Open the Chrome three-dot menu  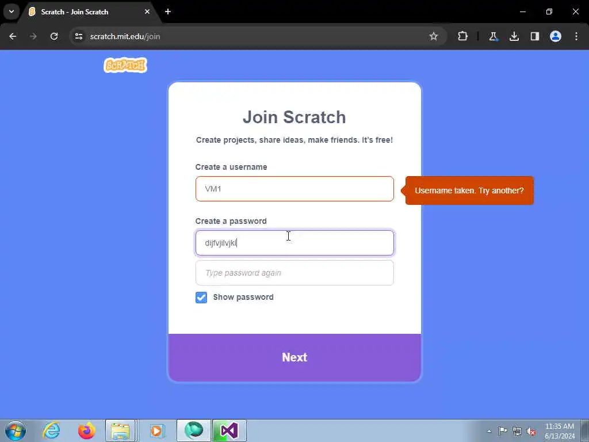[576, 36]
